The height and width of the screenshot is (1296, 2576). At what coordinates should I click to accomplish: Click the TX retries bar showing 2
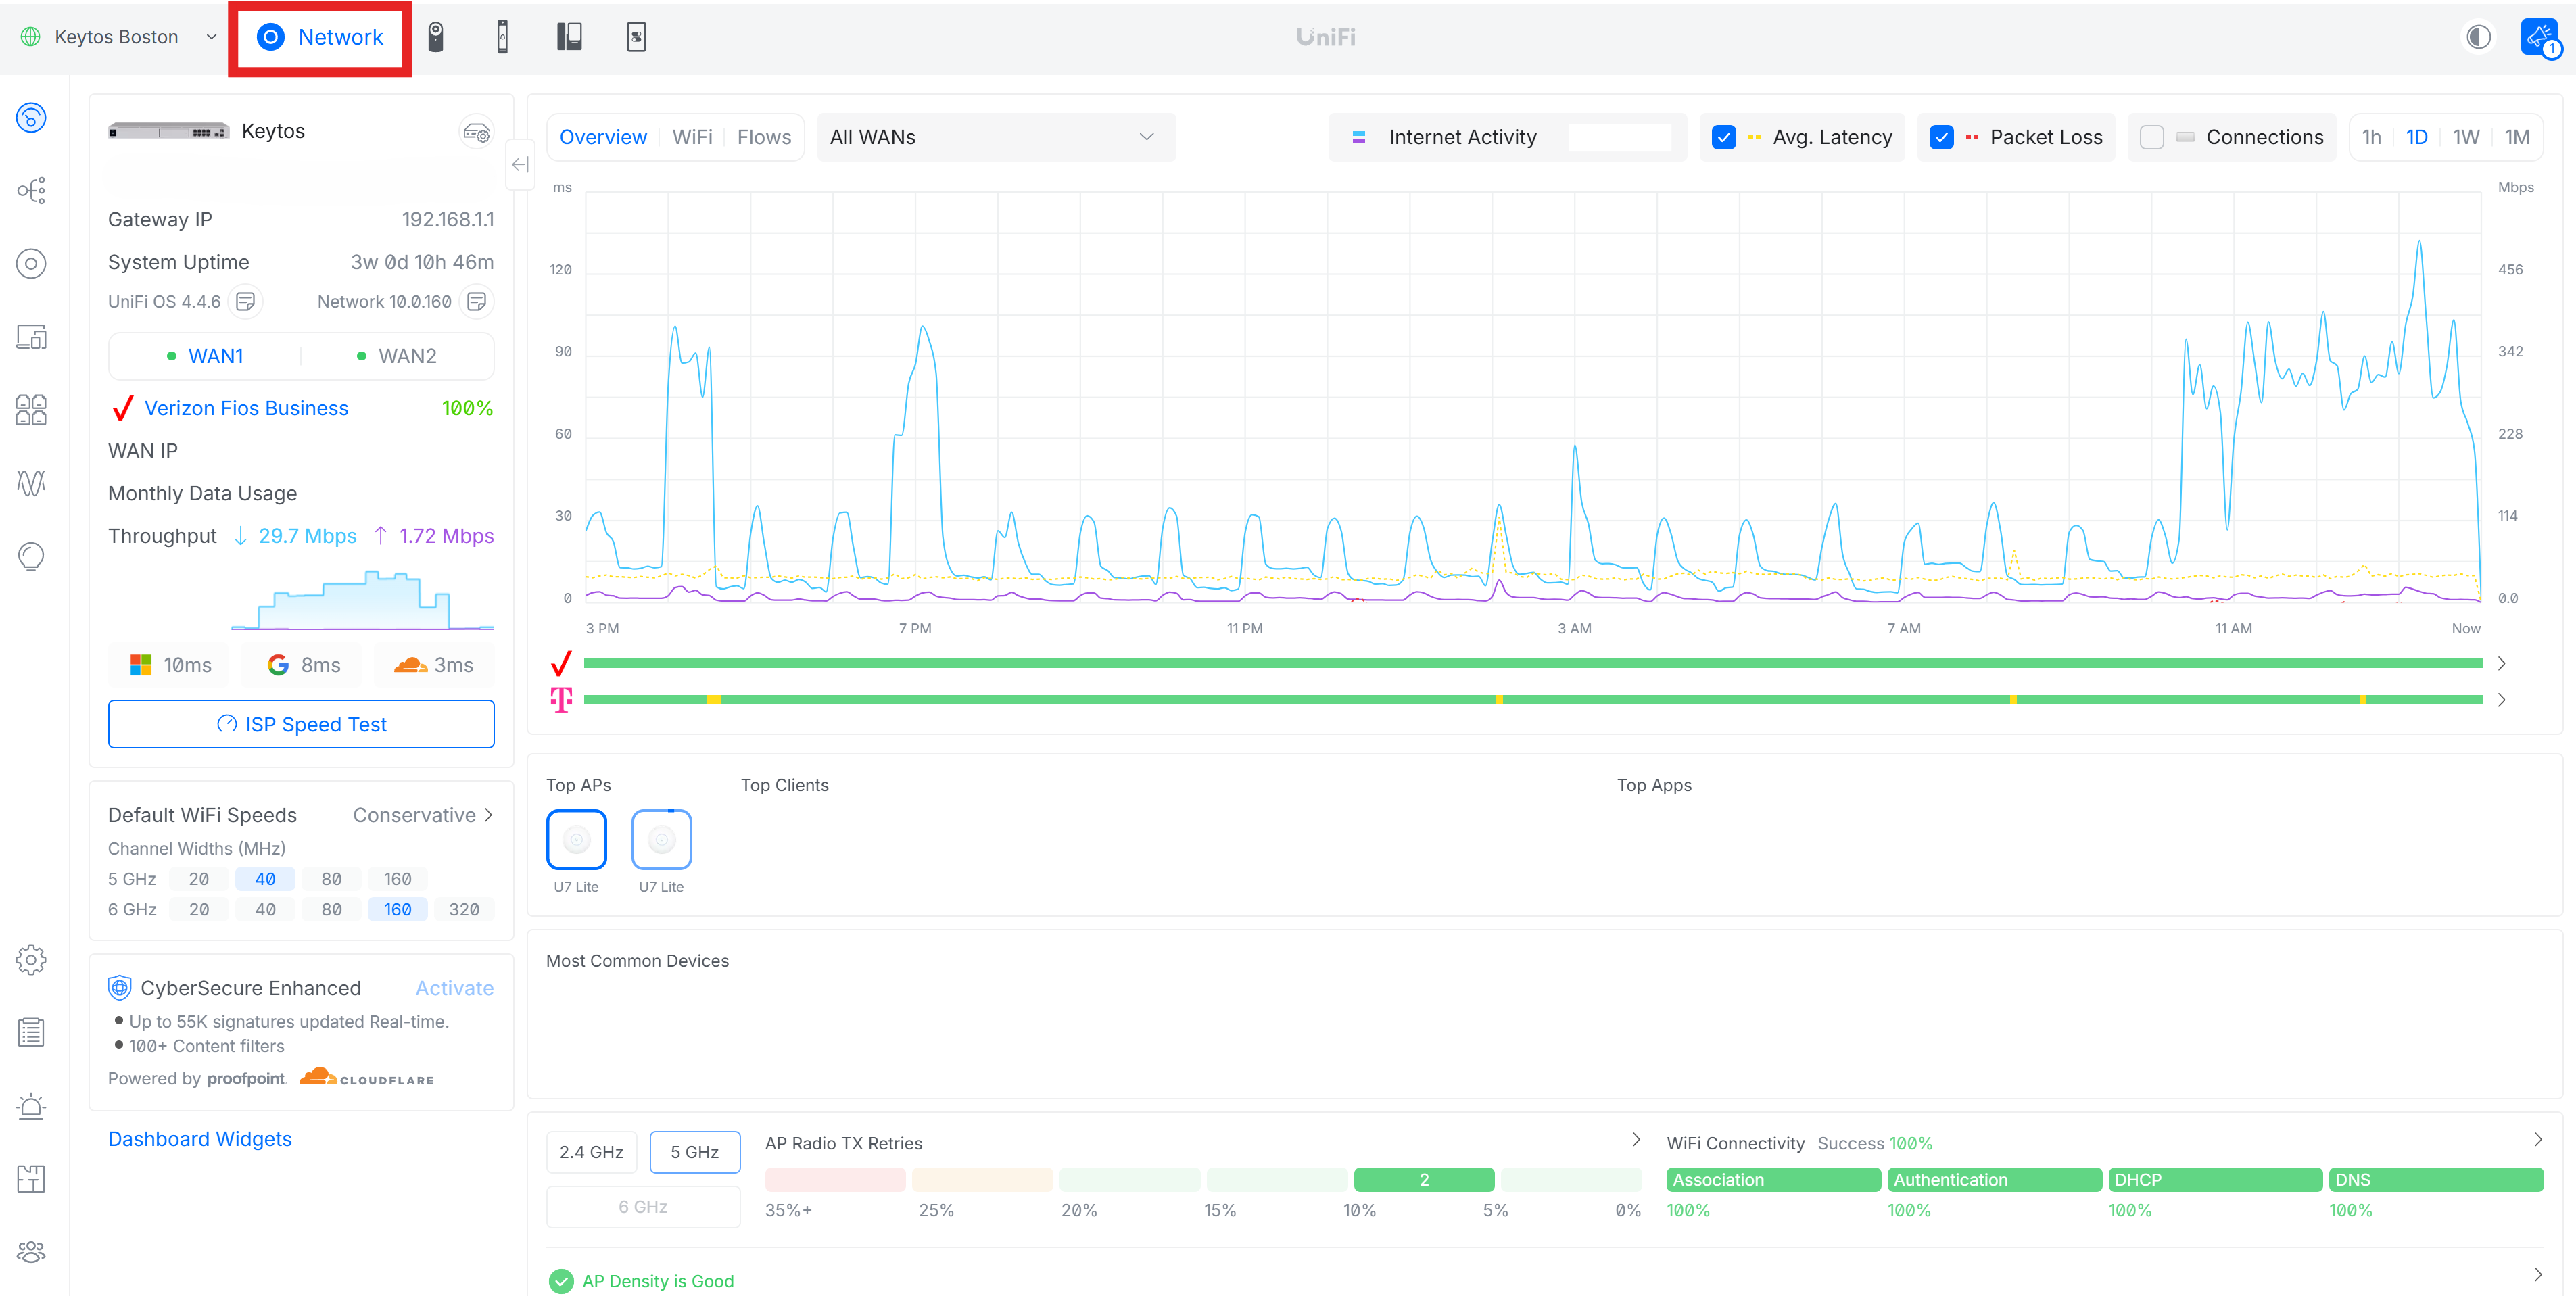point(1424,1180)
